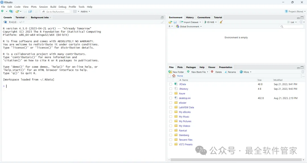Click the Go to file/function field
307x163 pixels.
(56, 12)
